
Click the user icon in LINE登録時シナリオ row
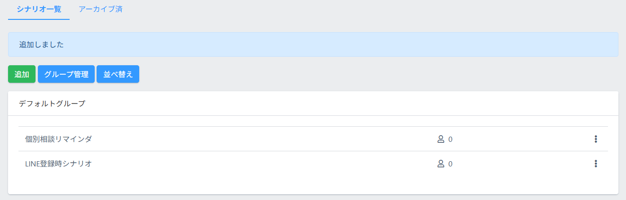440,164
